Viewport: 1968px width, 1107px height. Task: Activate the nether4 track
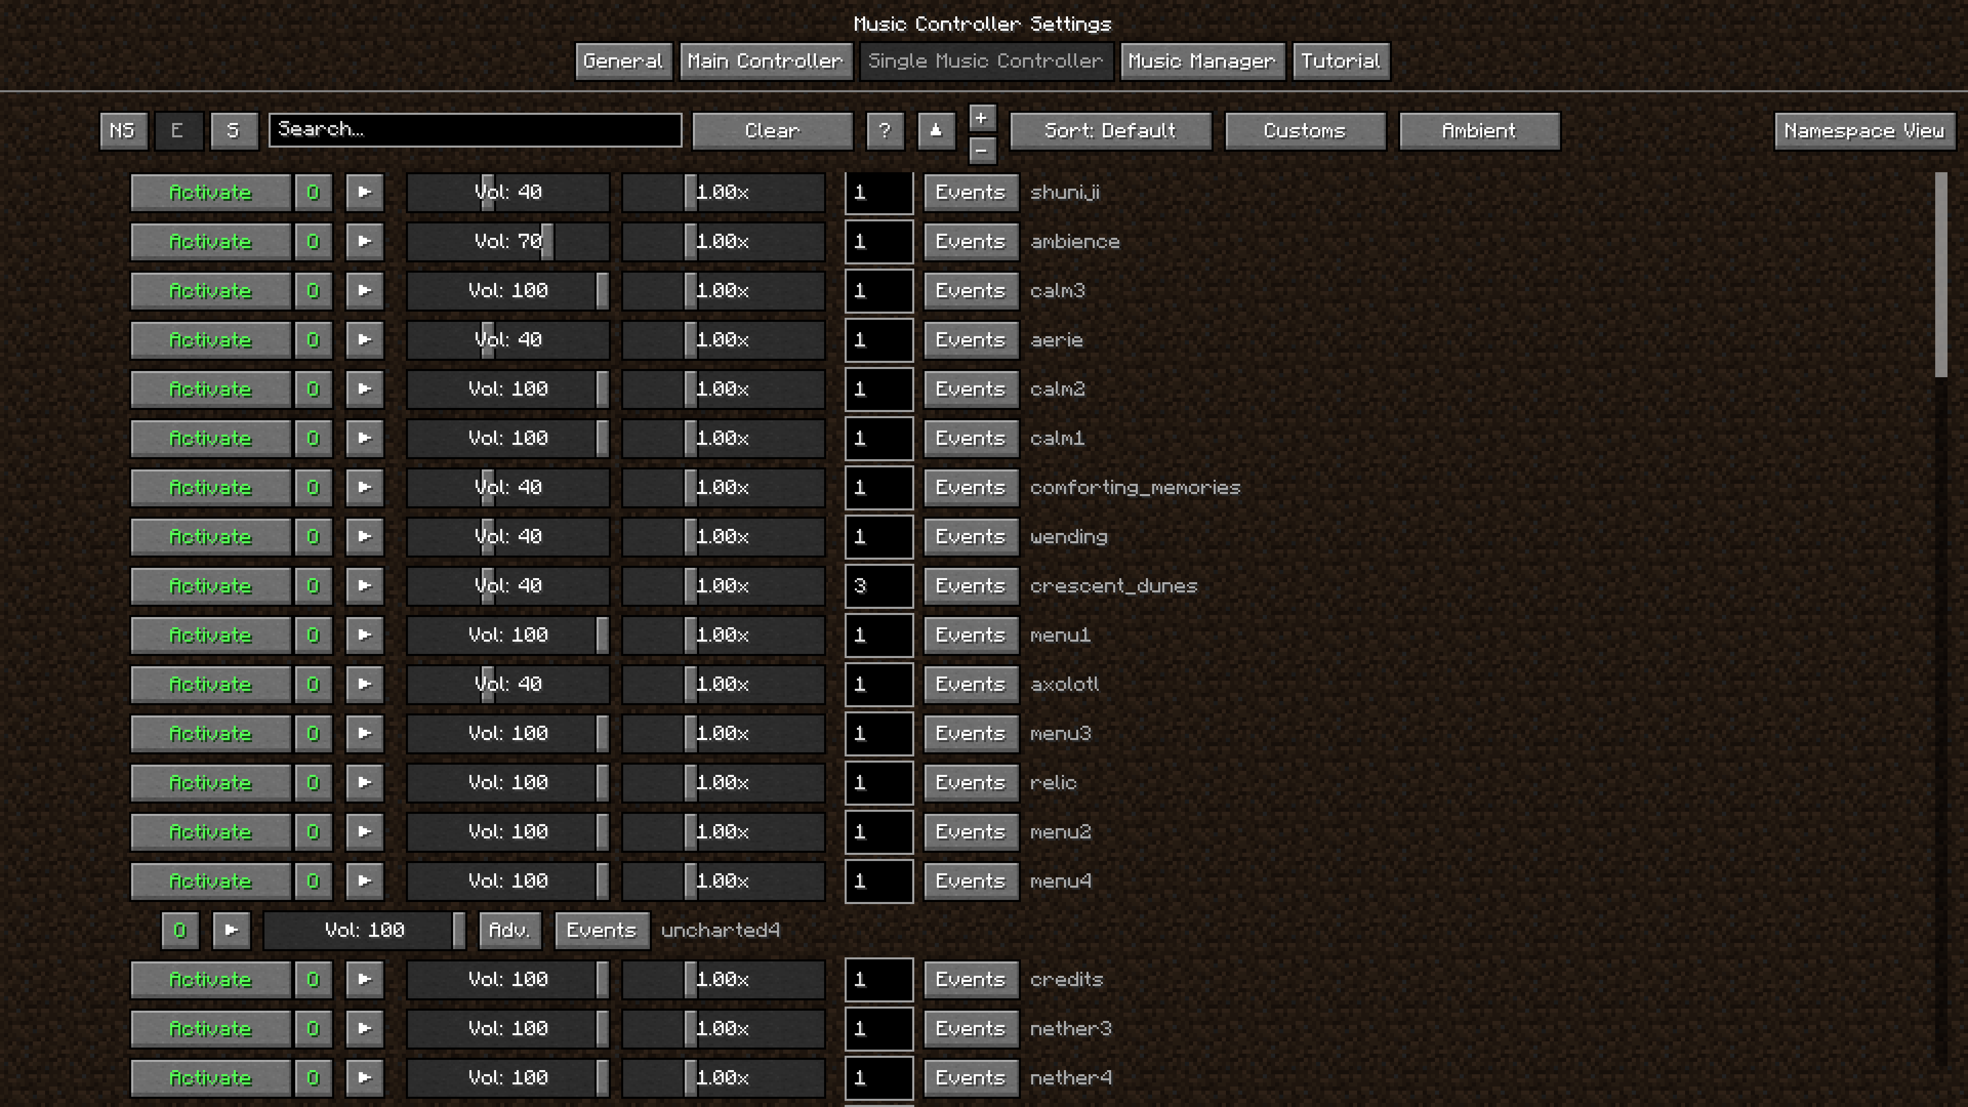(210, 1077)
